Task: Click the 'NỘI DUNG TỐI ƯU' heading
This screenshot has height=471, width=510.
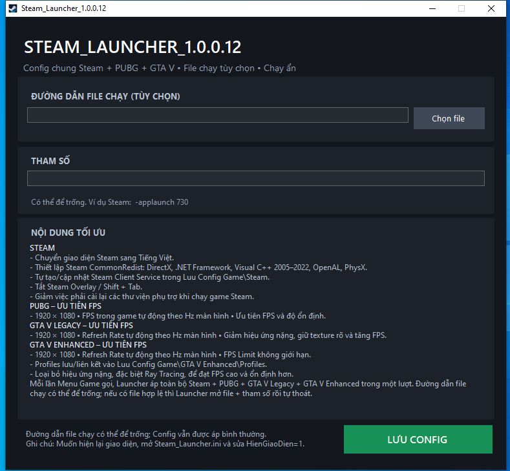Action: (68, 233)
